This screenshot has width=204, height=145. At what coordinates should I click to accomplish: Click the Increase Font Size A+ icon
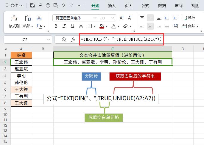pos(122,18)
